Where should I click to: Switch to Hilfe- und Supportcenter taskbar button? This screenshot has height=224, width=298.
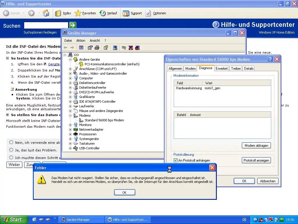128,220
